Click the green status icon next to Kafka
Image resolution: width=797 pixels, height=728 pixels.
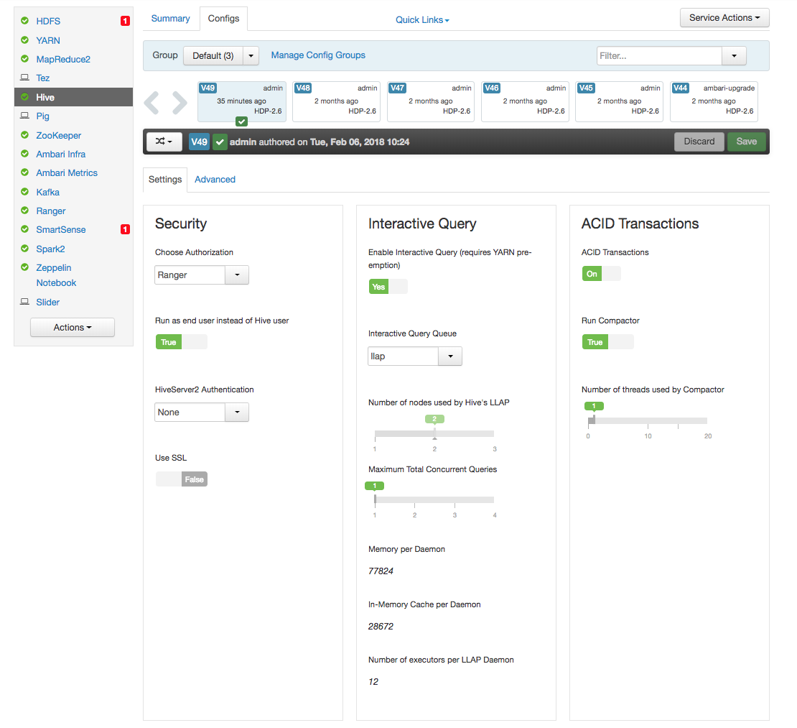[26, 192]
